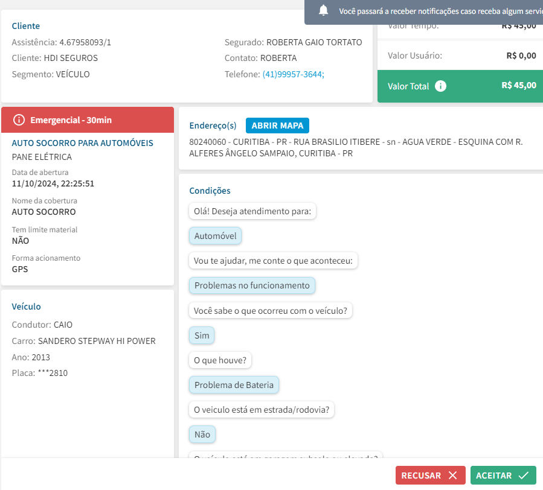Click the green Valor Total bar
This screenshot has height=490, width=543.
point(461,86)
